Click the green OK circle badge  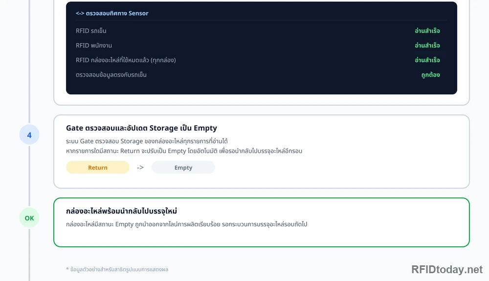(x=29, y=218)
